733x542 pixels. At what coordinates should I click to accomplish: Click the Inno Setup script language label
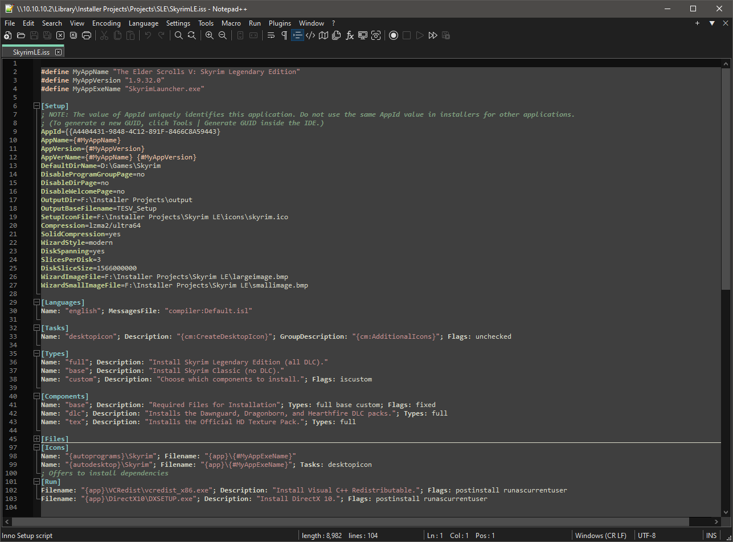coord(28,536)
